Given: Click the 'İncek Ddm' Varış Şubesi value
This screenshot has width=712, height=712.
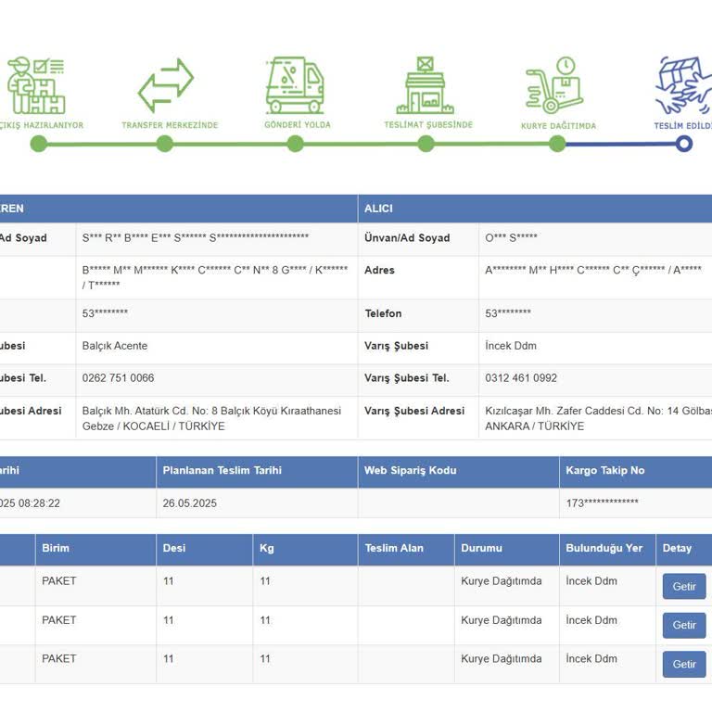Looking at the screenshot, I should [511, 346].
